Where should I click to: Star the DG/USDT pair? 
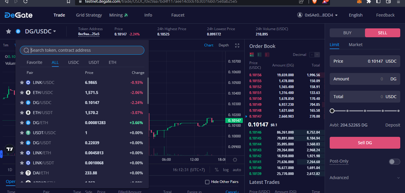(x=22, y=143)
